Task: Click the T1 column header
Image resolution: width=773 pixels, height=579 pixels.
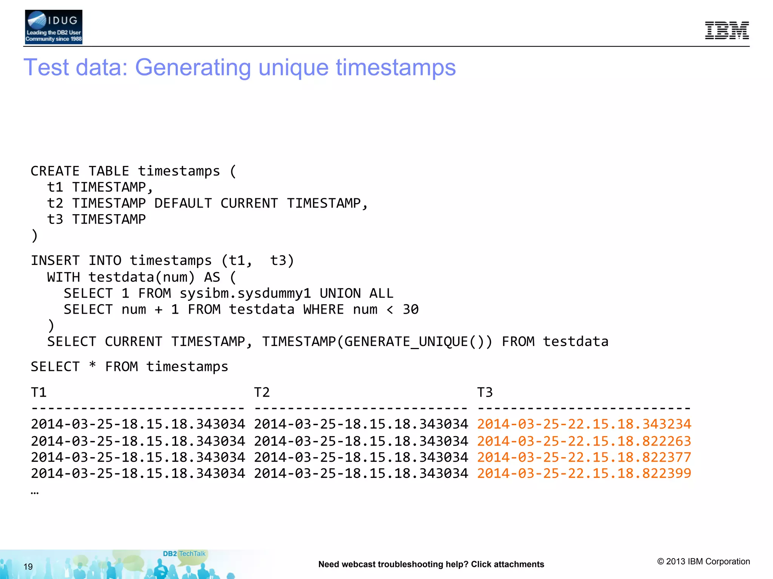Action: point(39,392)
